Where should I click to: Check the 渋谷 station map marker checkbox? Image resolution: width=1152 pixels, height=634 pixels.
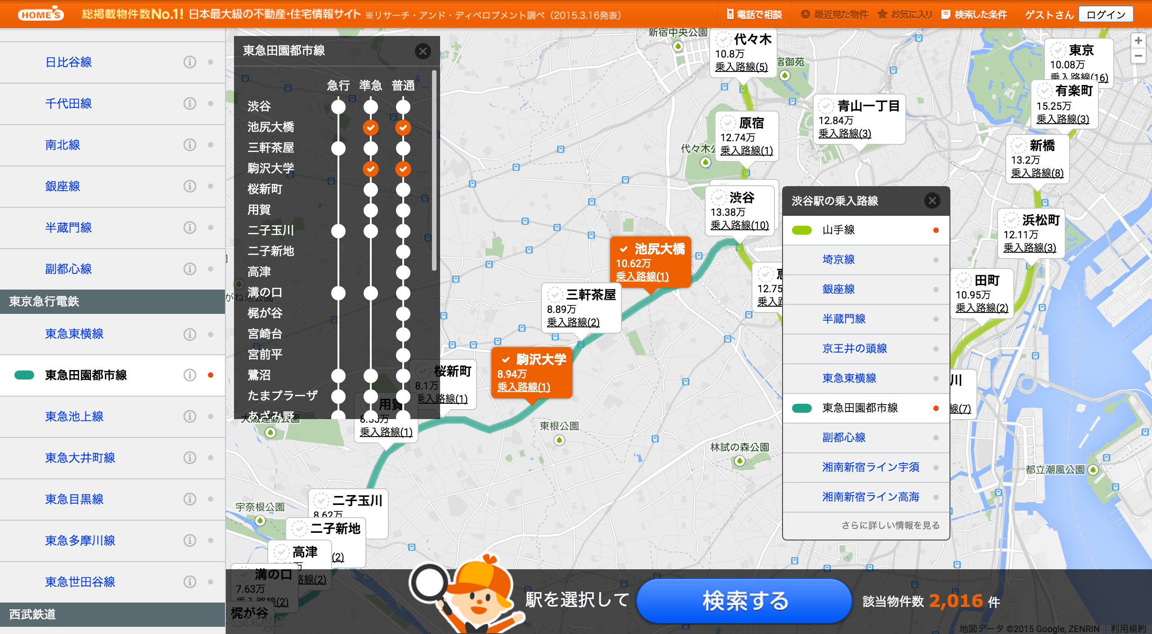[x=719, y=197]
